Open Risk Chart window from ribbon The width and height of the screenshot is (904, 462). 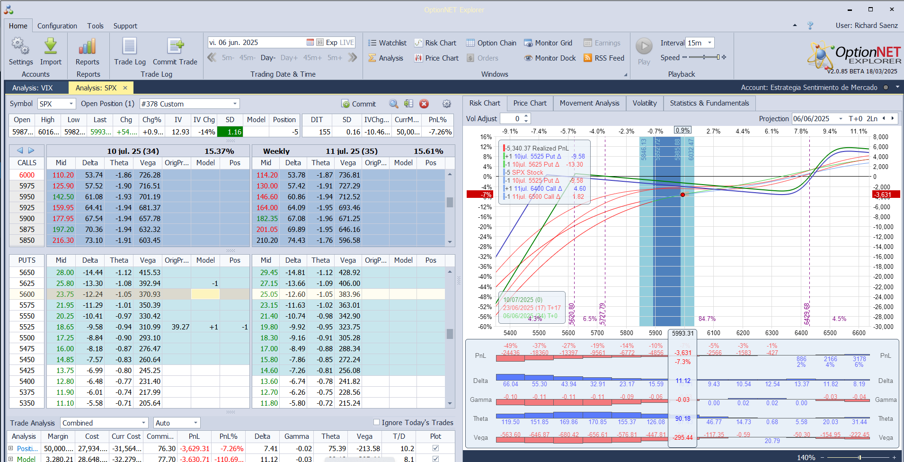[435, 43]
